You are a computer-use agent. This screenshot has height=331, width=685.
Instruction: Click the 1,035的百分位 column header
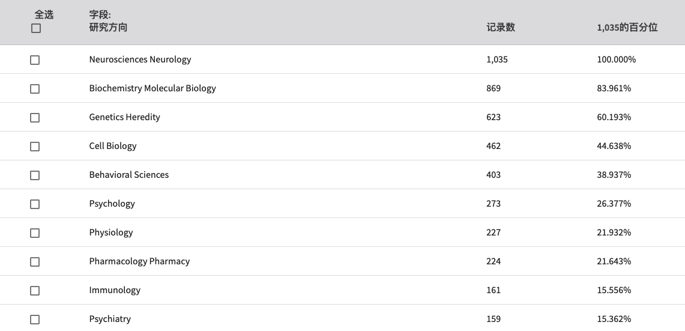click(627, 27)
